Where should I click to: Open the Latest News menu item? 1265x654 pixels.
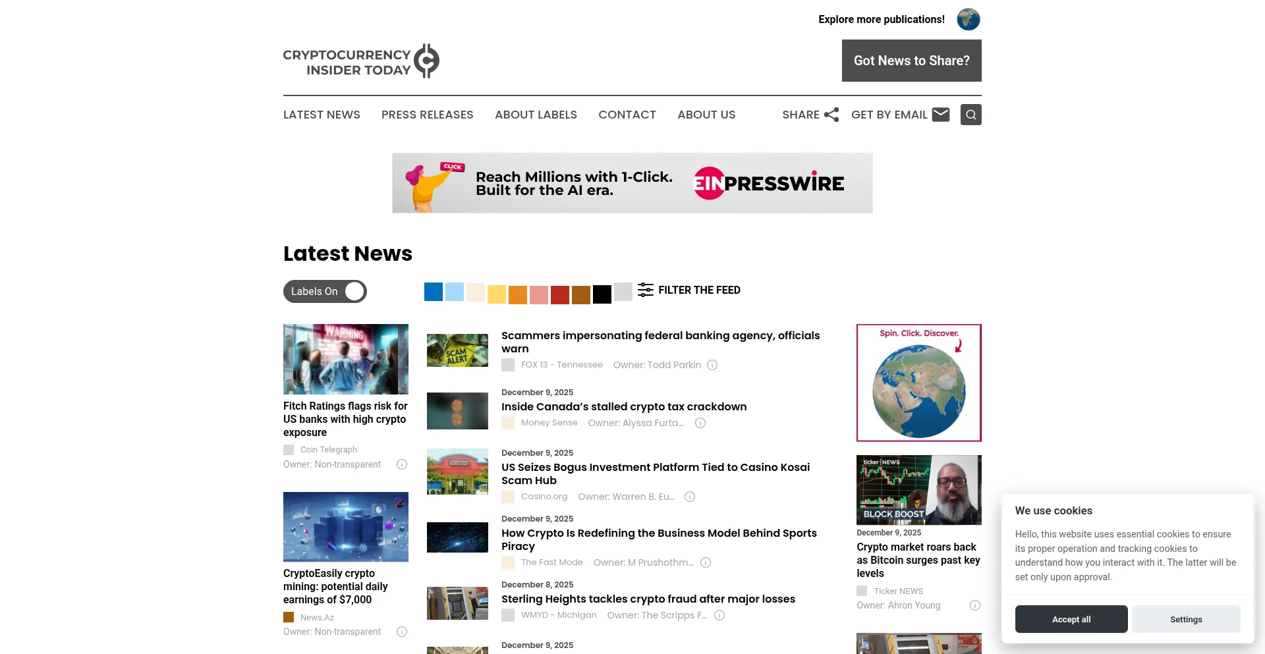(x=322, y=115)
